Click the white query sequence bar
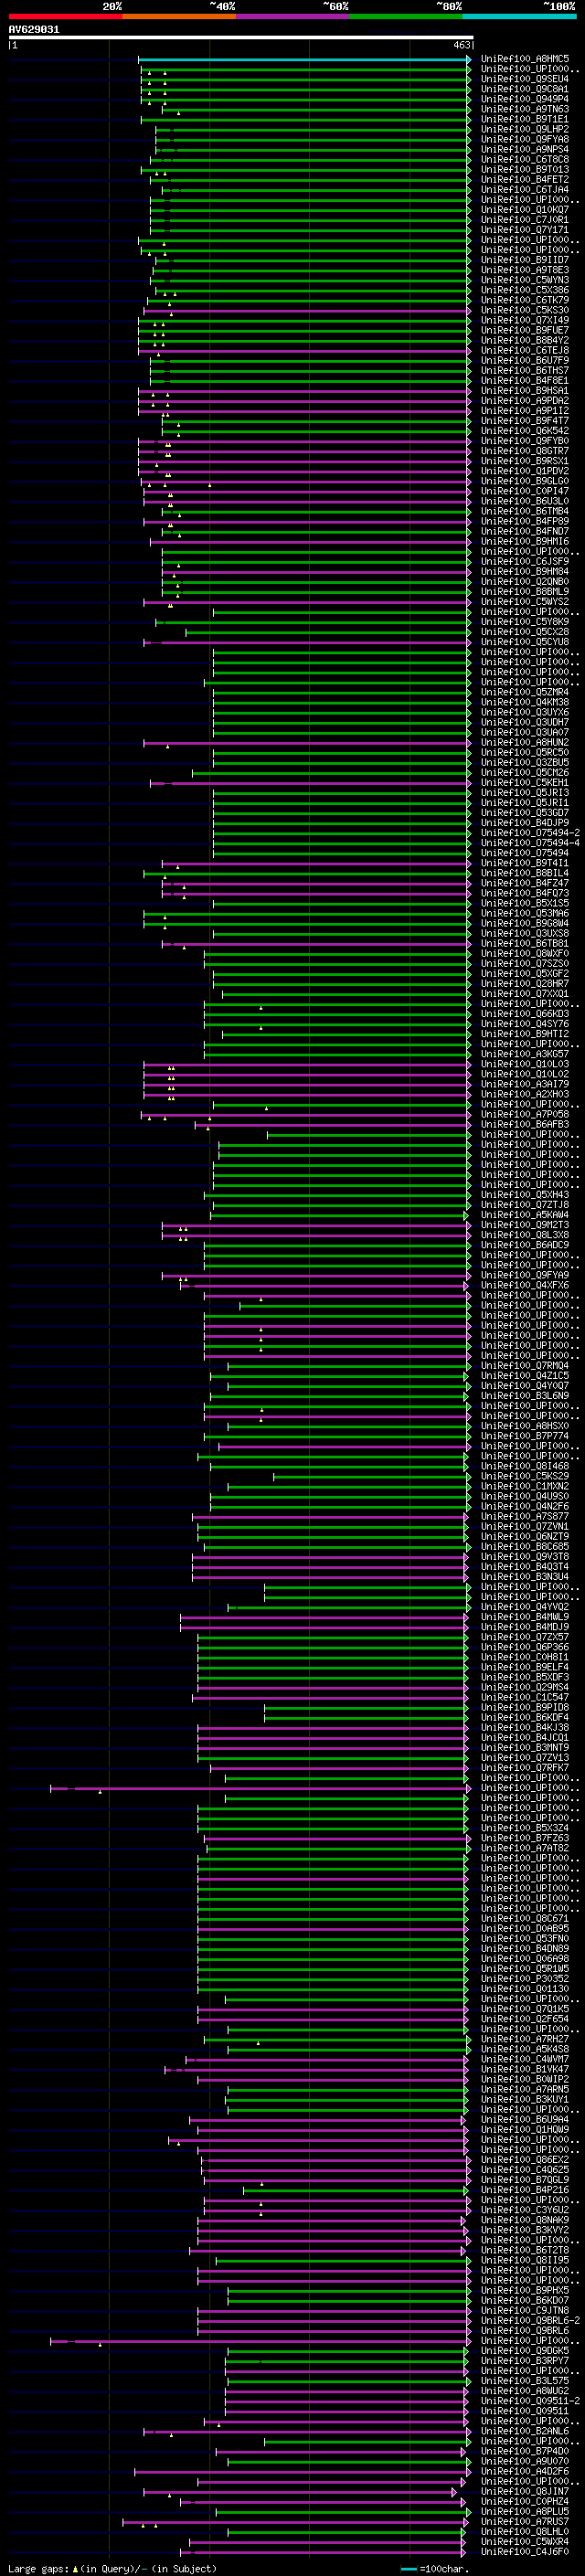 241,37
